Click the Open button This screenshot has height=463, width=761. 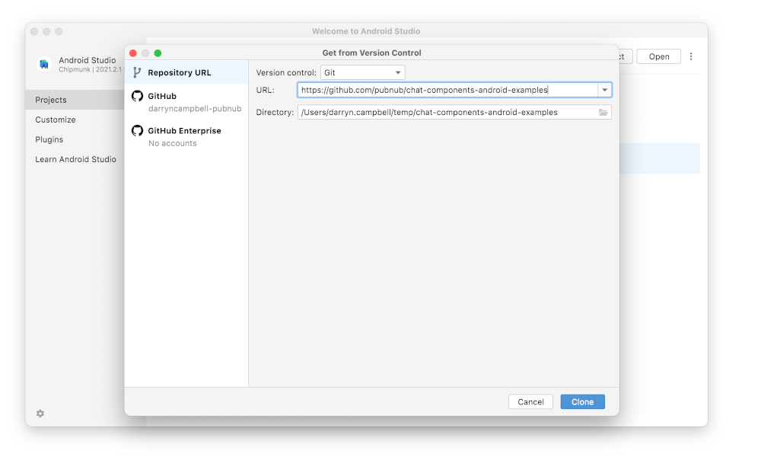click(x=658, y=56)
